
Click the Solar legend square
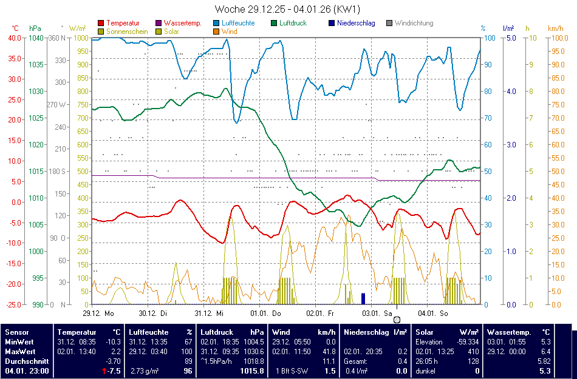point(159,31)
